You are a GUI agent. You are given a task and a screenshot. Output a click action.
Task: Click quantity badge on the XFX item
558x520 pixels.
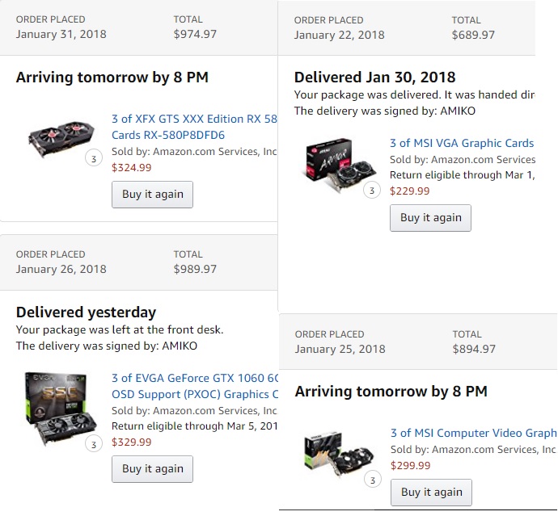click(94, 159)
